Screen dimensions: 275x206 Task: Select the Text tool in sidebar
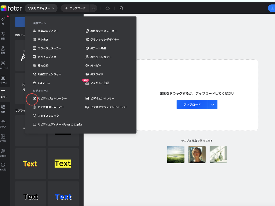3,94
